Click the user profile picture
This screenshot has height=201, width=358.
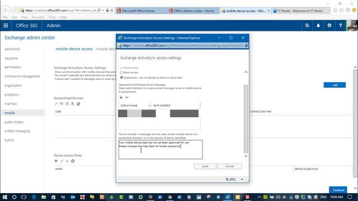click(x=352, y=26)
